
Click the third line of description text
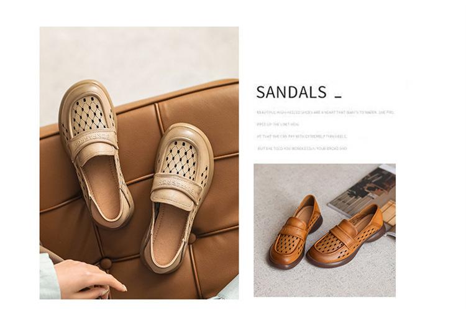point(301,136)
